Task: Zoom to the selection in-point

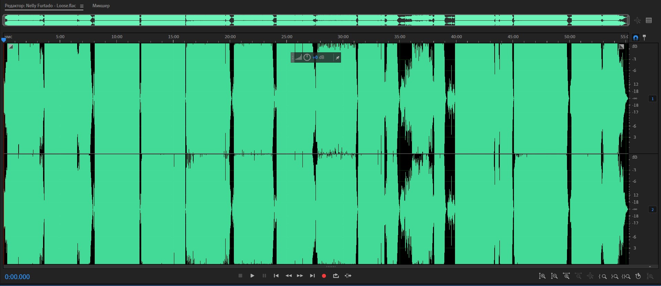Action: click(603, 276)
